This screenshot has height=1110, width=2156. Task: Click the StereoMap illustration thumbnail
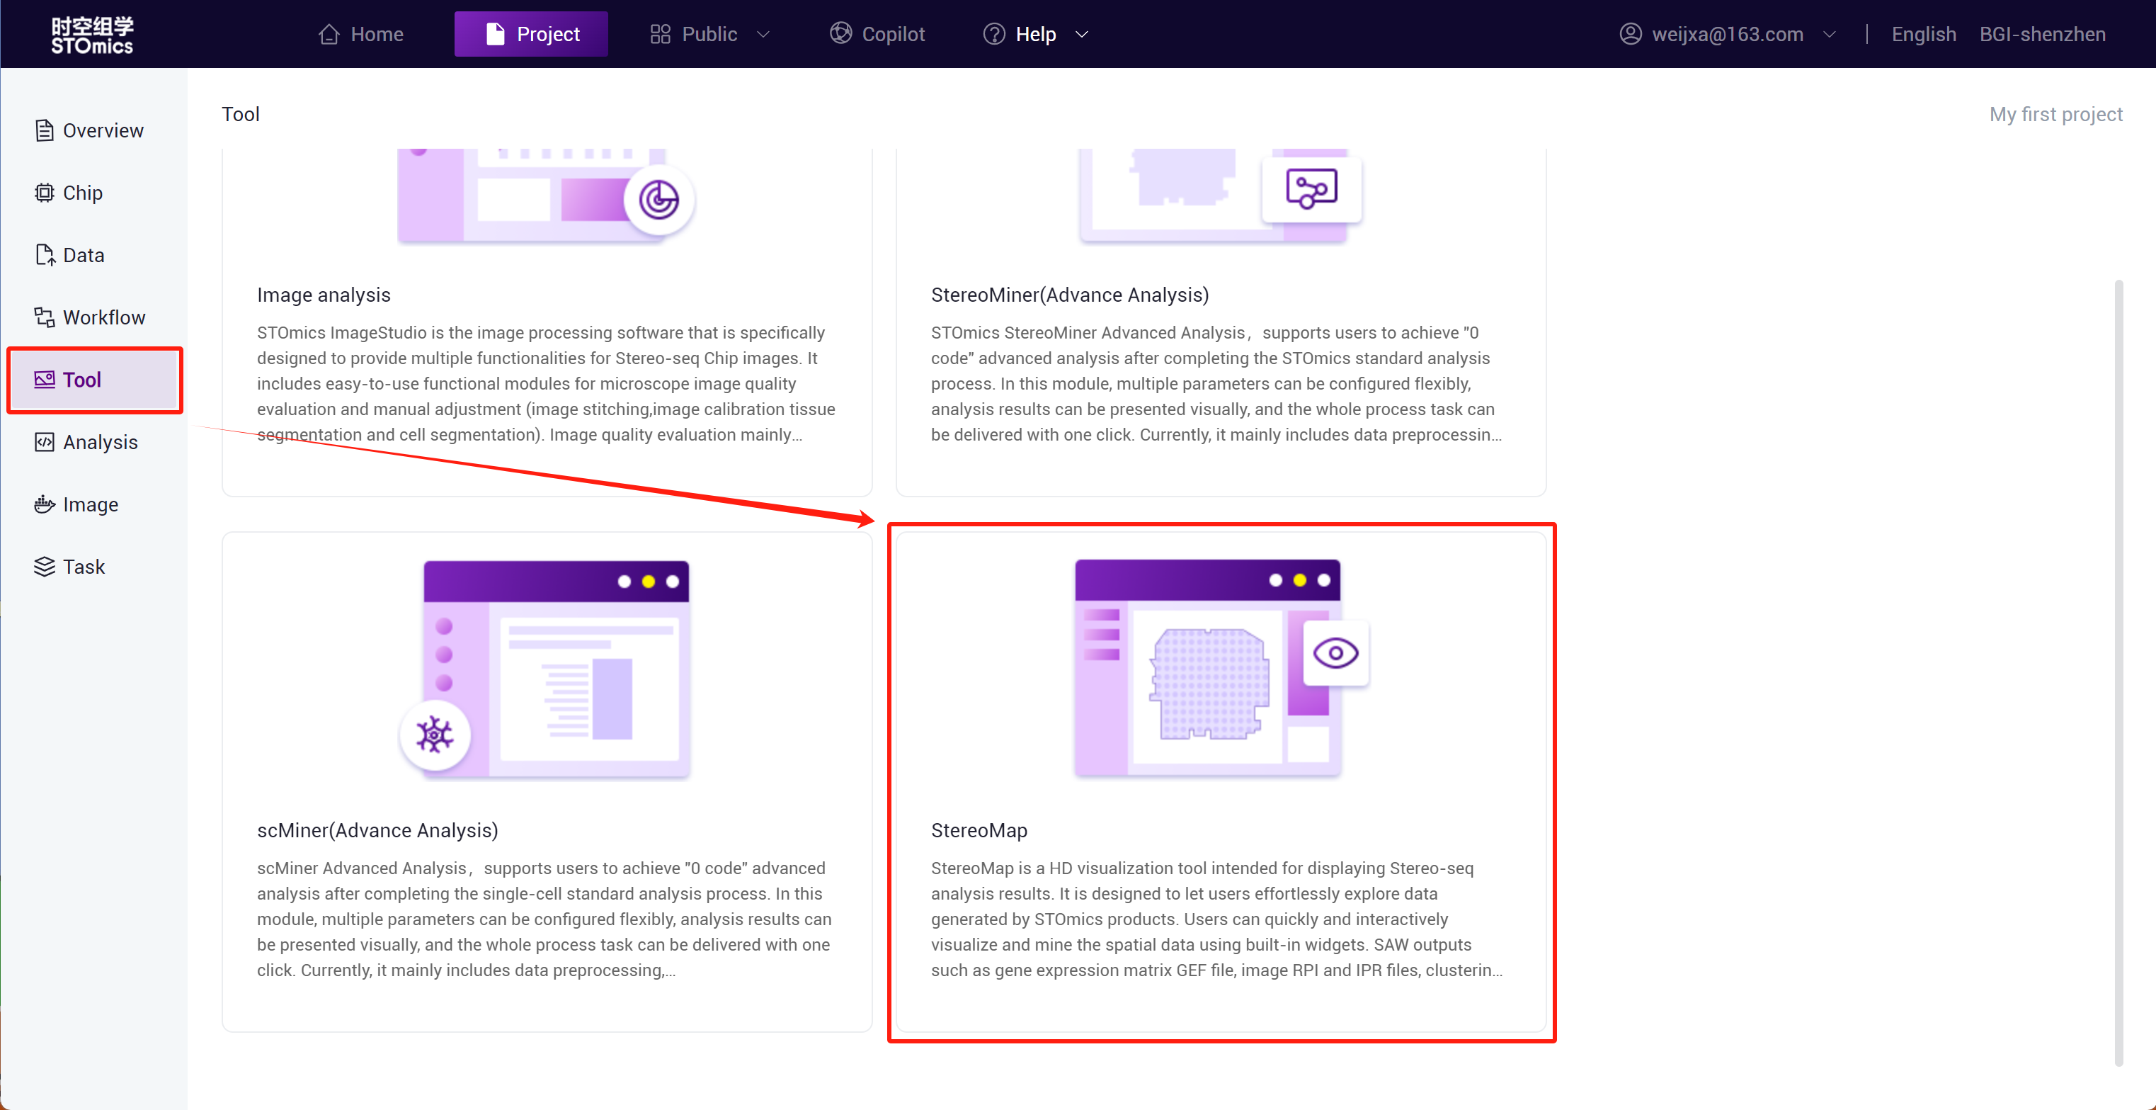pyautogui.click(x=1222, y=669)
